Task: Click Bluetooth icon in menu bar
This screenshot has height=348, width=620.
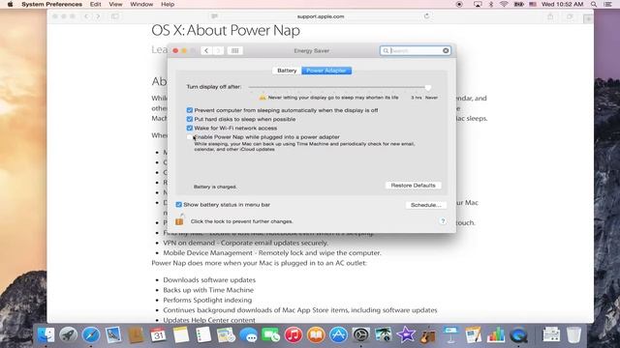Action: point(491,4)
